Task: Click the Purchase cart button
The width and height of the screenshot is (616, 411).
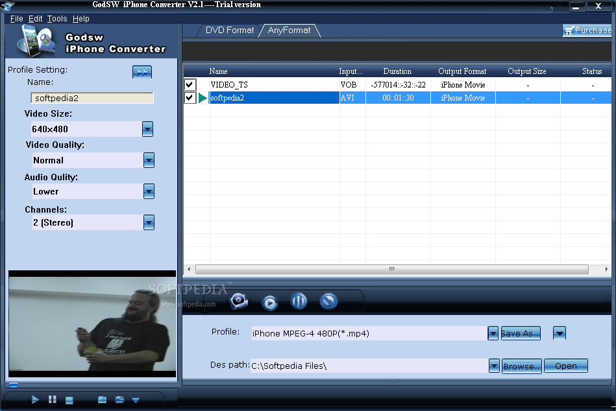Action: click(x=587, y=30)
